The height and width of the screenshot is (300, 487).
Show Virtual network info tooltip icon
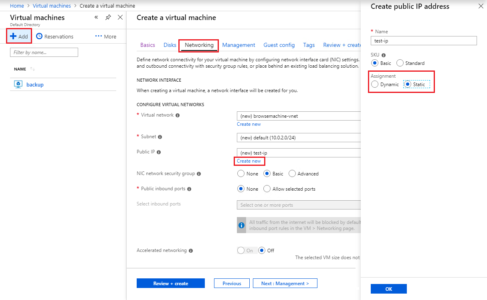click(178, 115)
